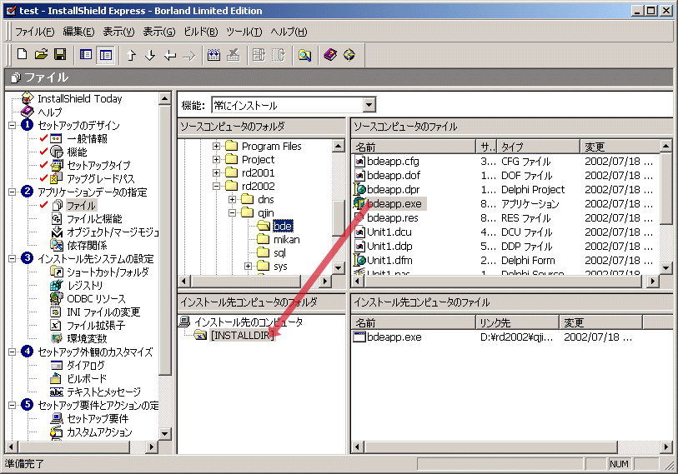The width and height of the screenshot is (678, 474).
Task: Collapse アプリケーションデータの指定 step 2 node
Action: point(13,192)
